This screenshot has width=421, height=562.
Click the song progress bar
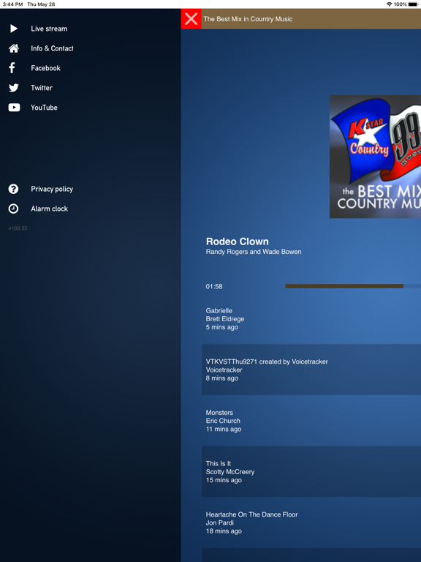353,286
